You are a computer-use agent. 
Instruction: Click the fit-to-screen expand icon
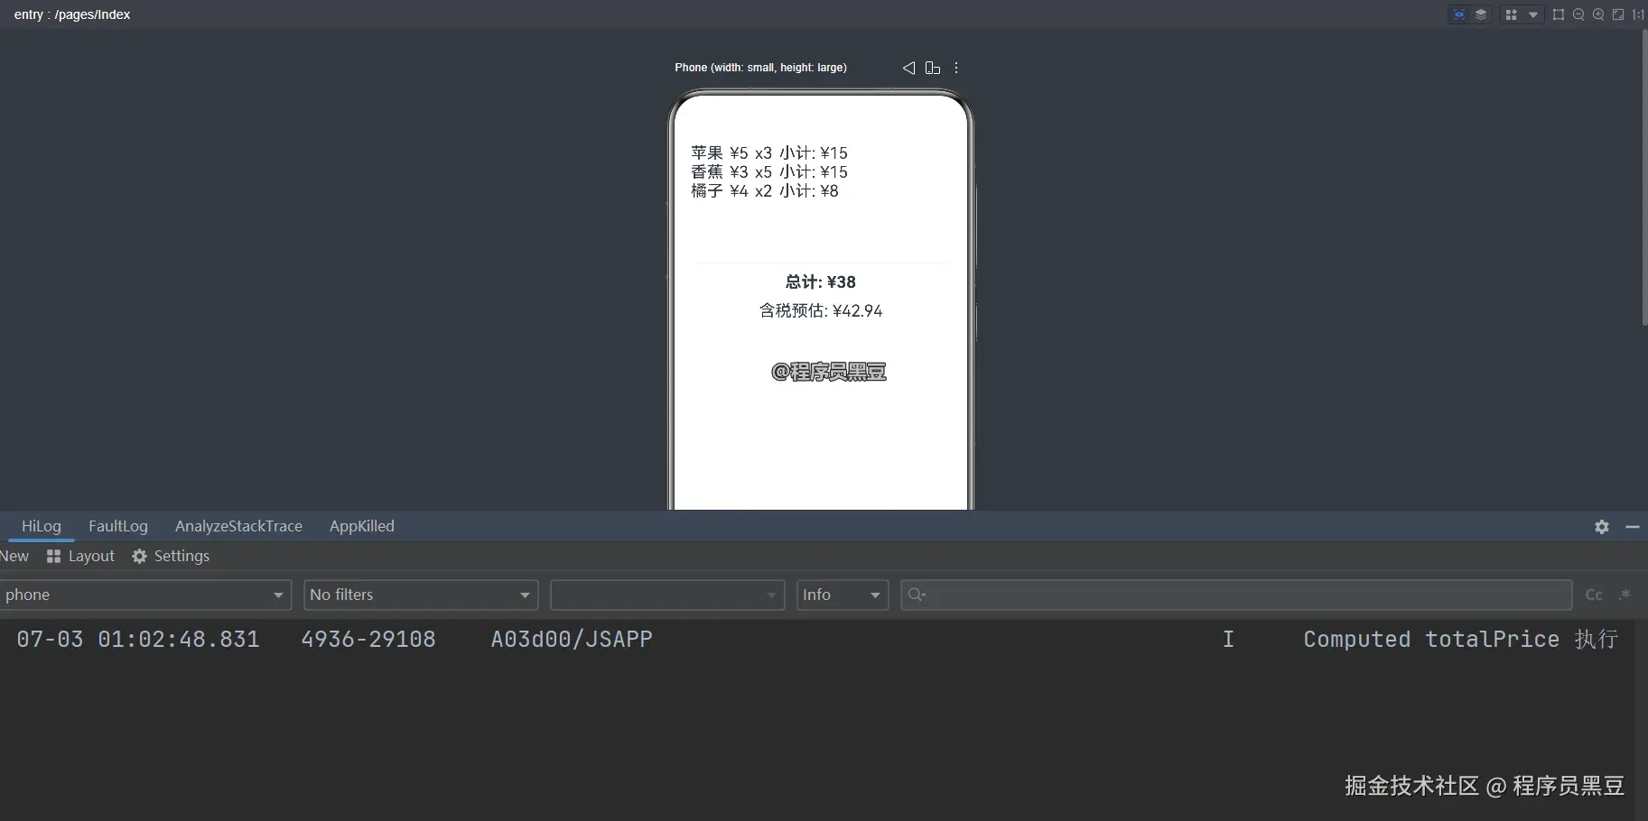point(1618,14)
